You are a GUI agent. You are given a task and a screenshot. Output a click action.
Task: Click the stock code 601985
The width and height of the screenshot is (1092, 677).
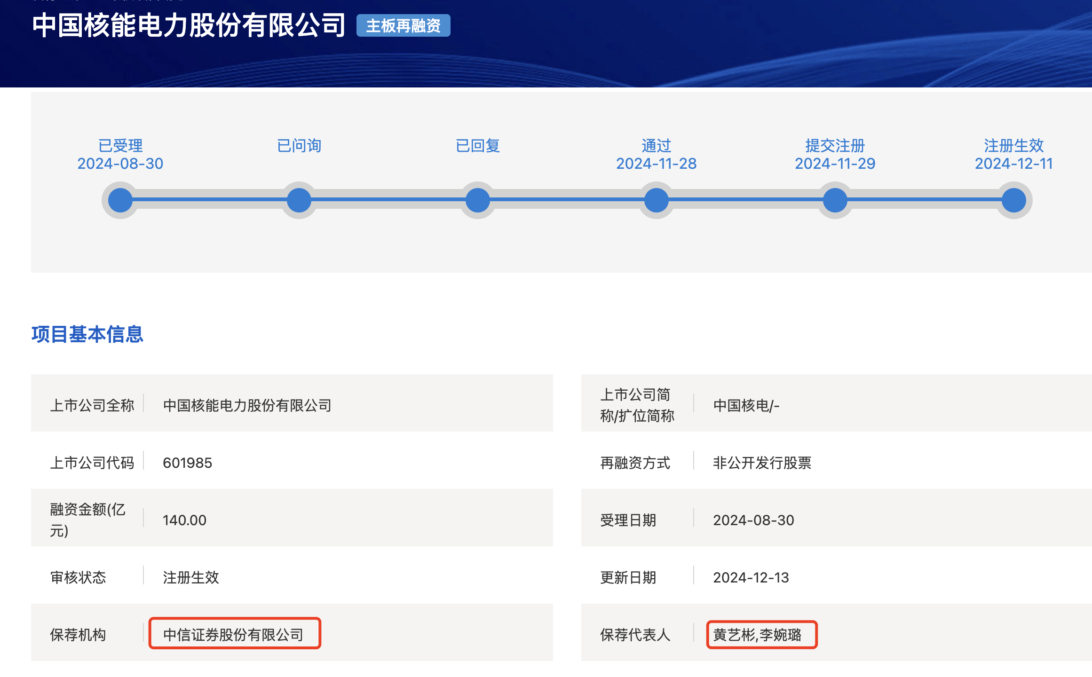coord(187,463)
